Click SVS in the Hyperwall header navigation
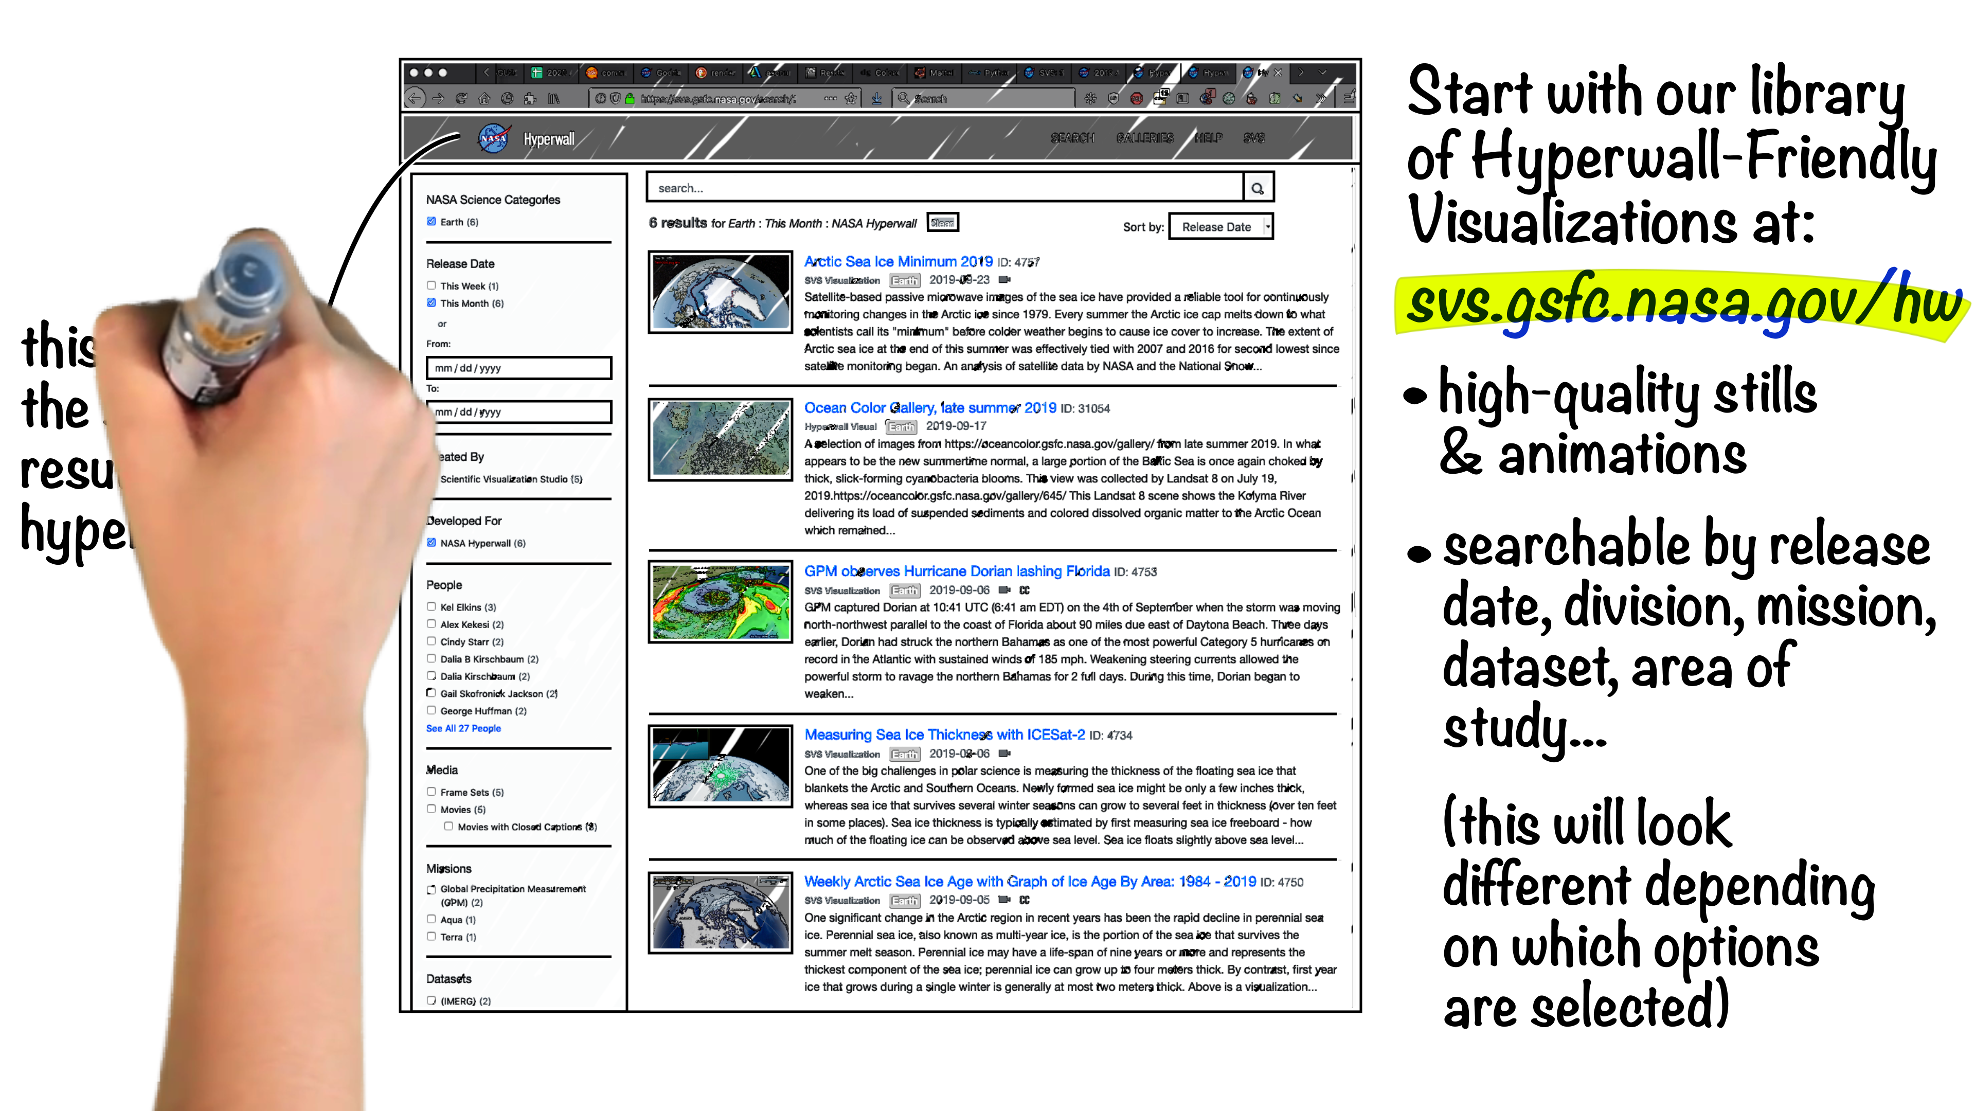The height and width of the screenshot is (1111, 1975). (1254, 138)
